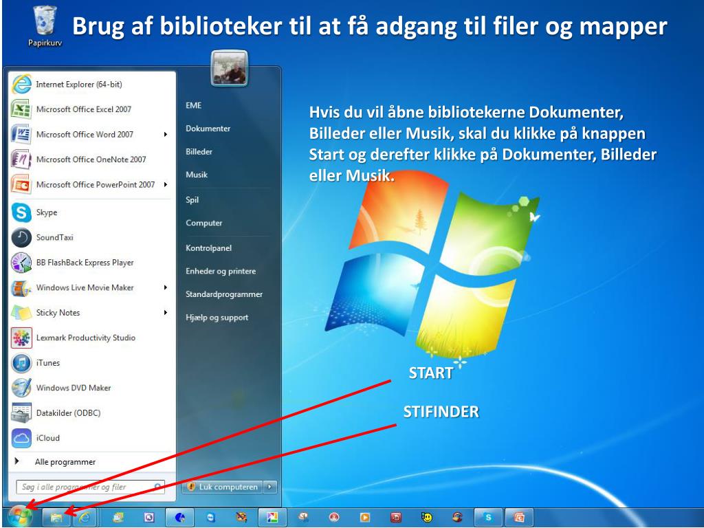This screenshot has width=704, height=528.
Task: Open Standardprogrammer
Action: point(224,294)
